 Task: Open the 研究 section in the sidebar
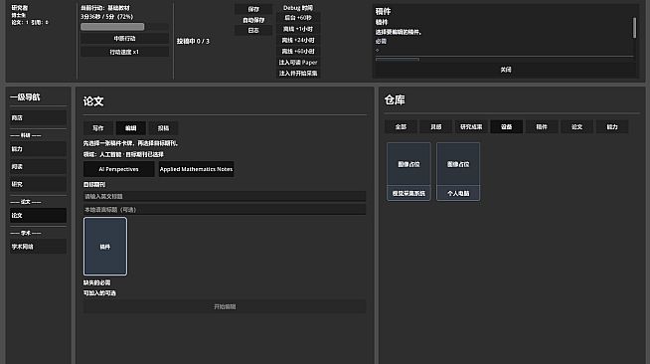[38, 184]
